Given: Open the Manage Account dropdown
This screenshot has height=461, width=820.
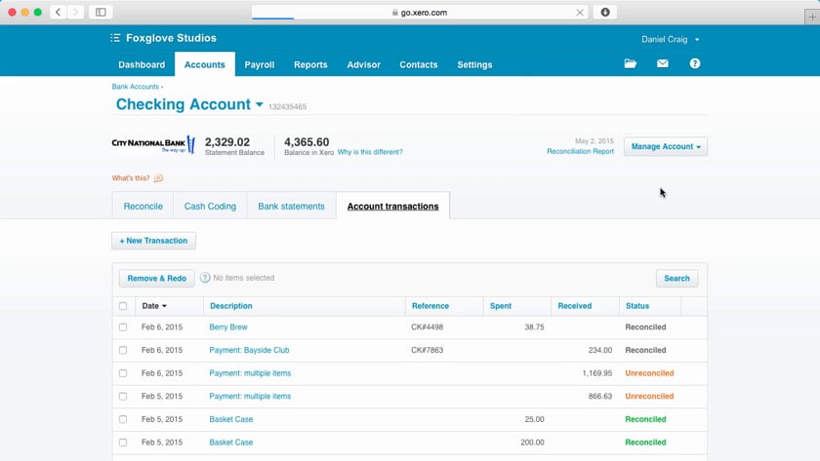Looking at the screenshot, I should tap(665, 147).
